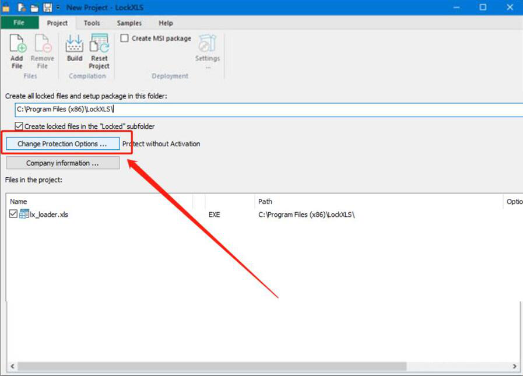This screenshot has width=523, height=376.
Task: Start compilation with the Build icon
Action: click(x=75, y=43)
